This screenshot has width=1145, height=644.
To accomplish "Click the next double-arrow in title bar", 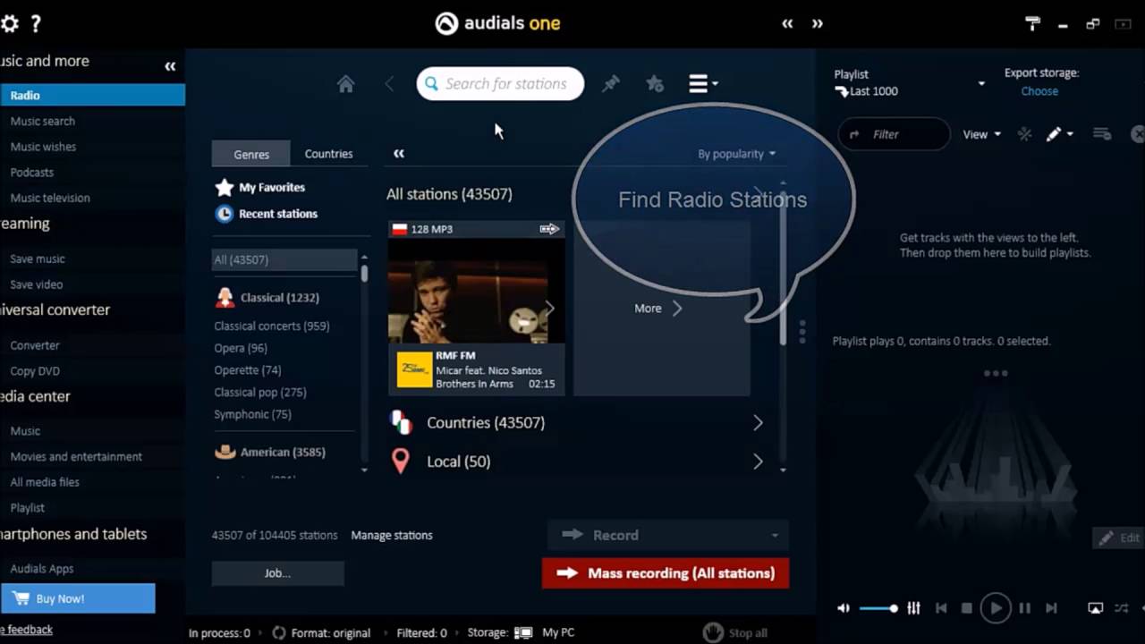I will [817, 24].
